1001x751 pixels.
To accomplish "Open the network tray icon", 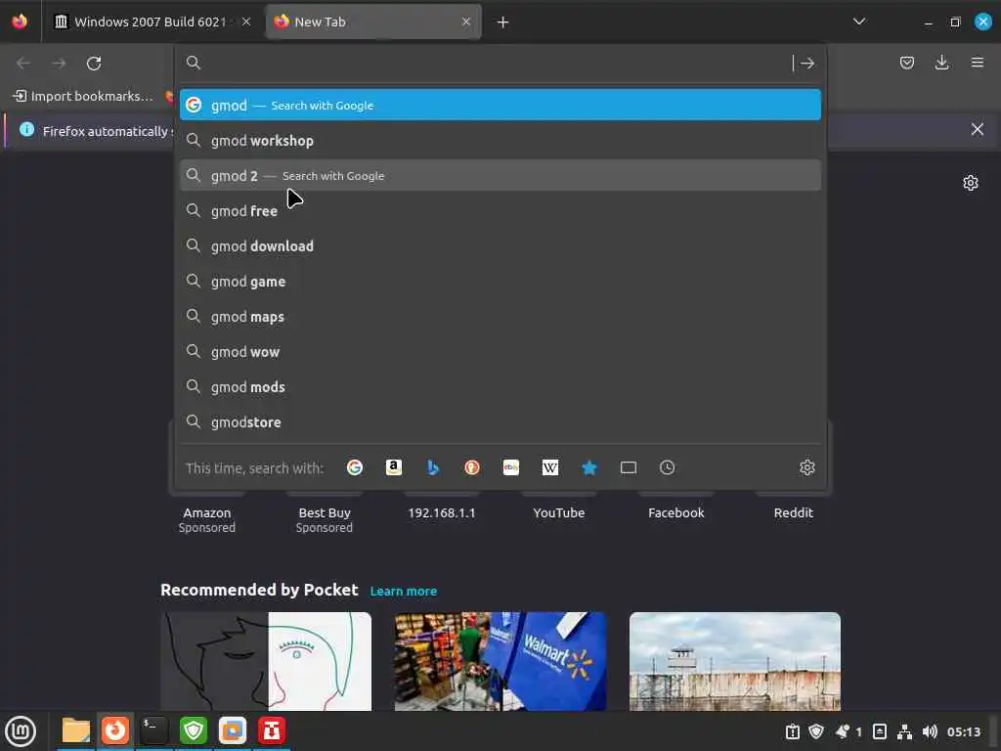I will pos(904,731).
